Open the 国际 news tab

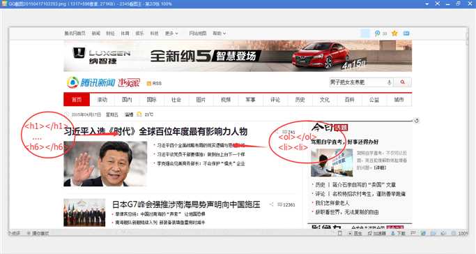point(151,100)
